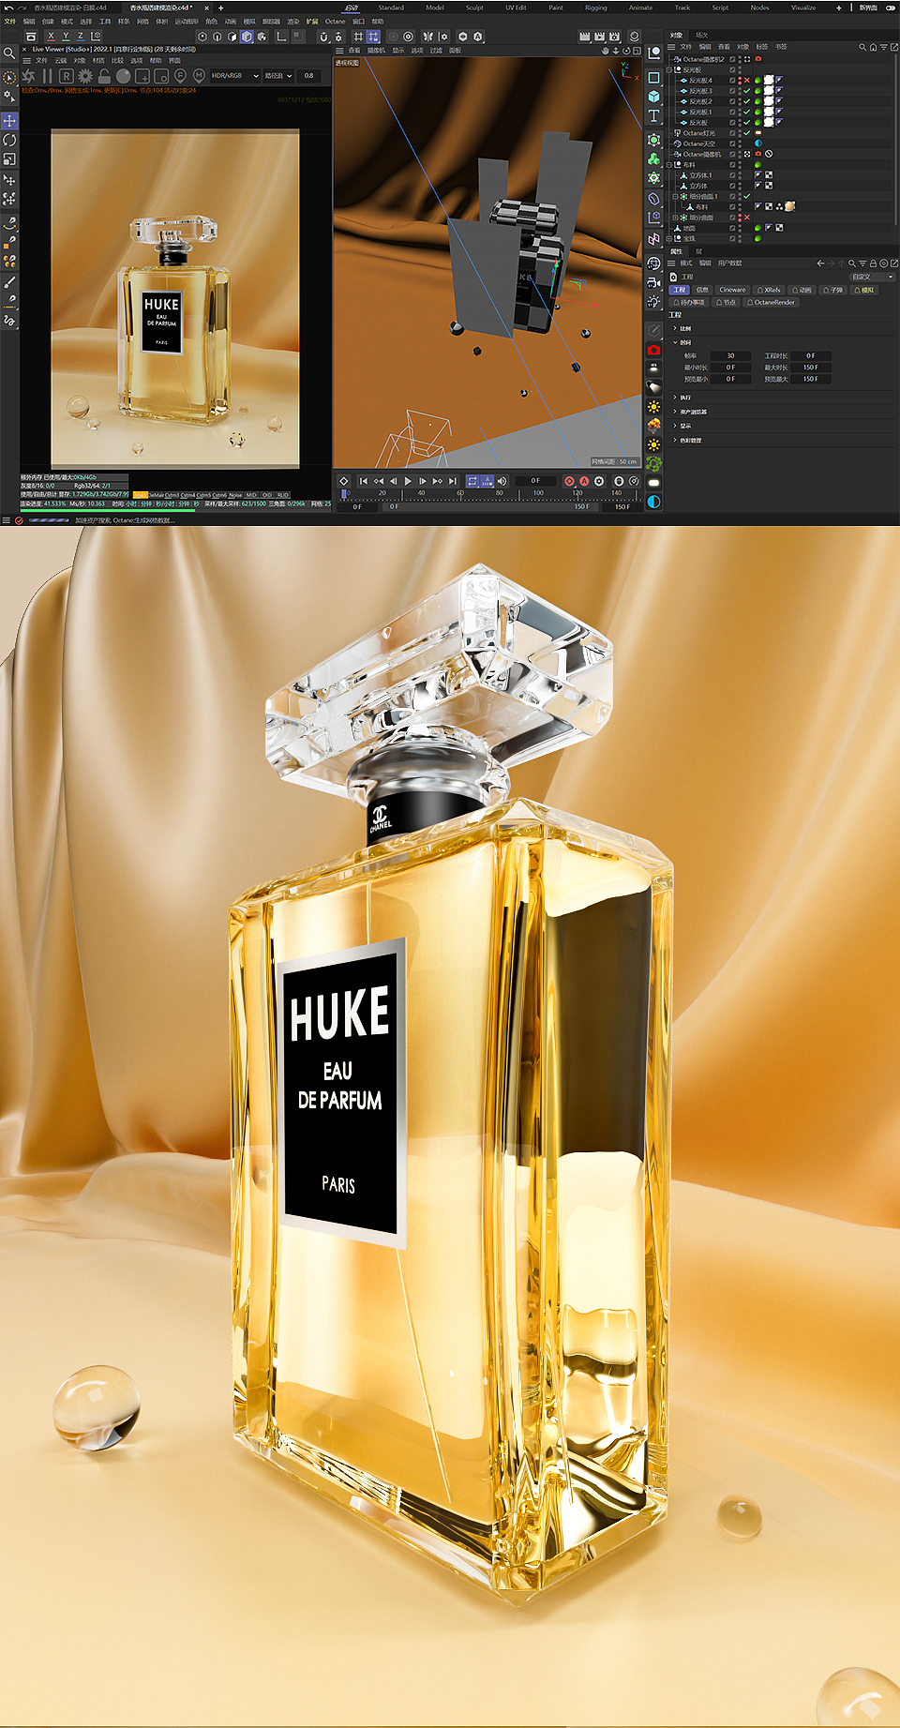Image resolution: width=900 pixels, height=1728 pixels.
Task: Switch to the Animate layout tab
Action: point(640,8)
